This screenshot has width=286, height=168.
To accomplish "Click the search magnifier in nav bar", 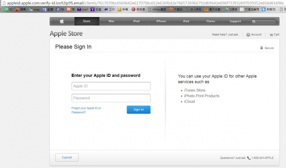I will pyautogui.click(x=254, y=21).
